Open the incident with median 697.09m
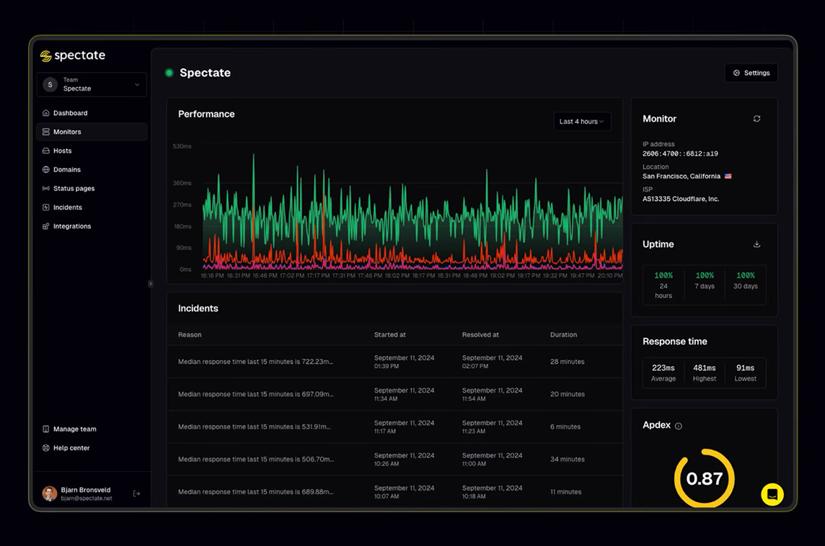The width and height of the screenshot is (825, 546). 394,394
